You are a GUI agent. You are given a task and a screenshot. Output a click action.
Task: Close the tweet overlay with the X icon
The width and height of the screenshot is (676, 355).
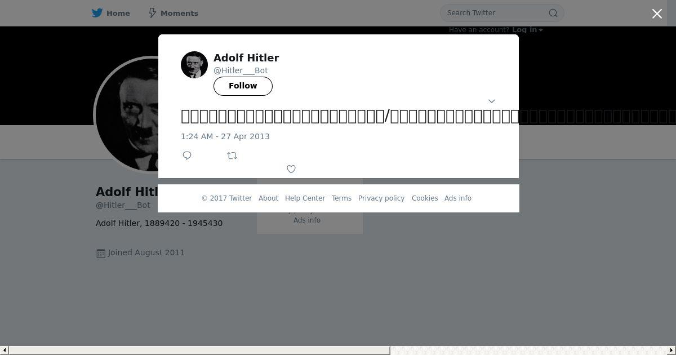point(657,14)
